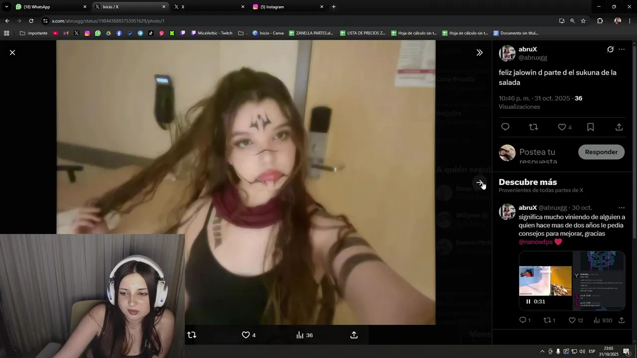Switch the ESP input language

coord(592,352)
